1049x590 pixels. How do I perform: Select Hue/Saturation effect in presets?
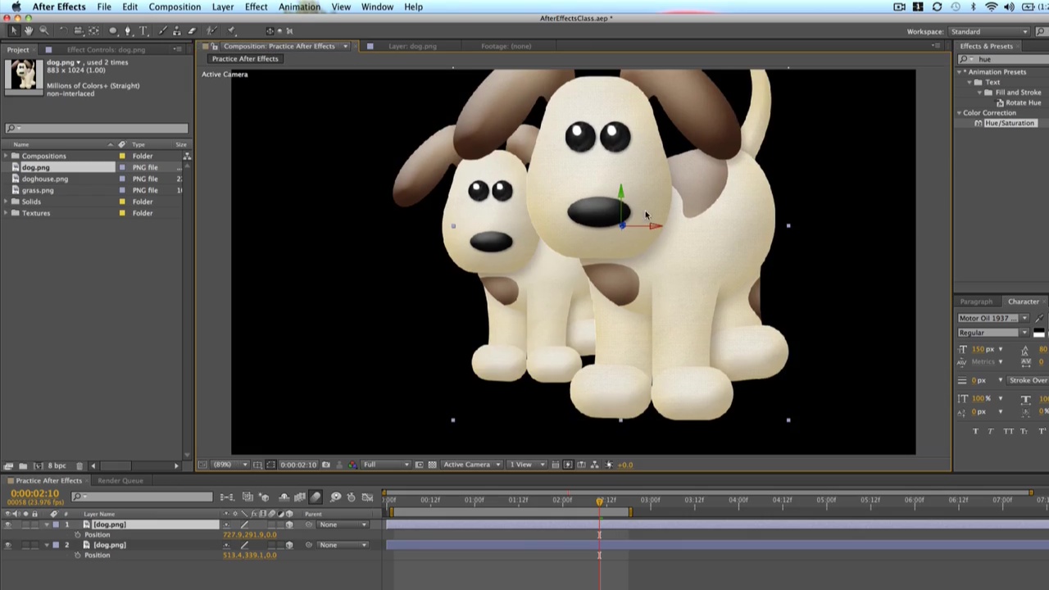point(1010,123)
